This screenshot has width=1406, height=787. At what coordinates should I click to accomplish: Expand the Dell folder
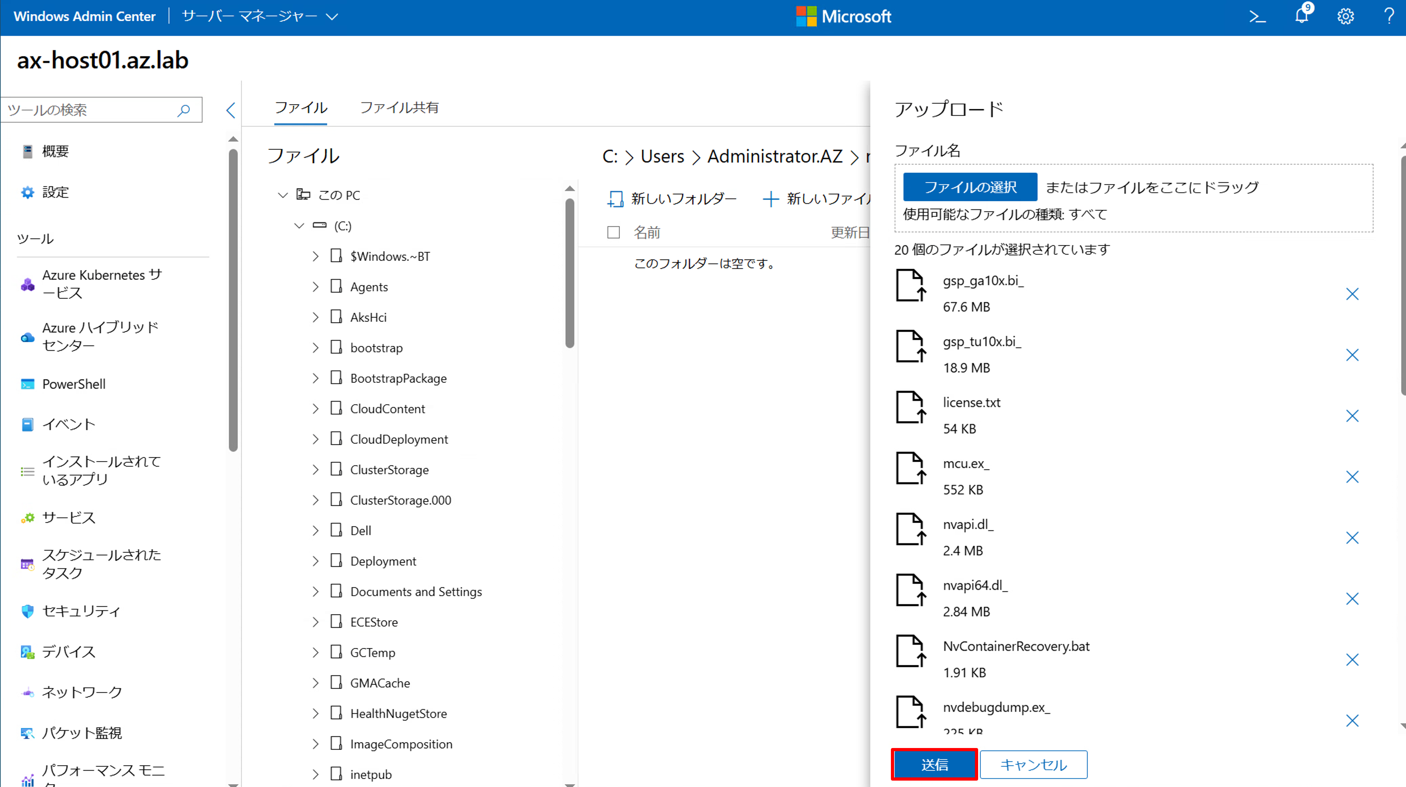pos(315,530)
